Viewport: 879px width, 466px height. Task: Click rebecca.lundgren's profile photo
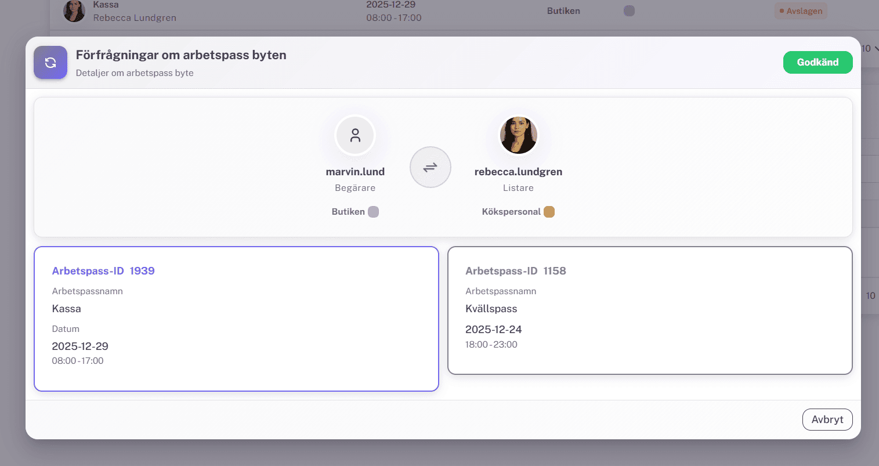tap(518, 135)
